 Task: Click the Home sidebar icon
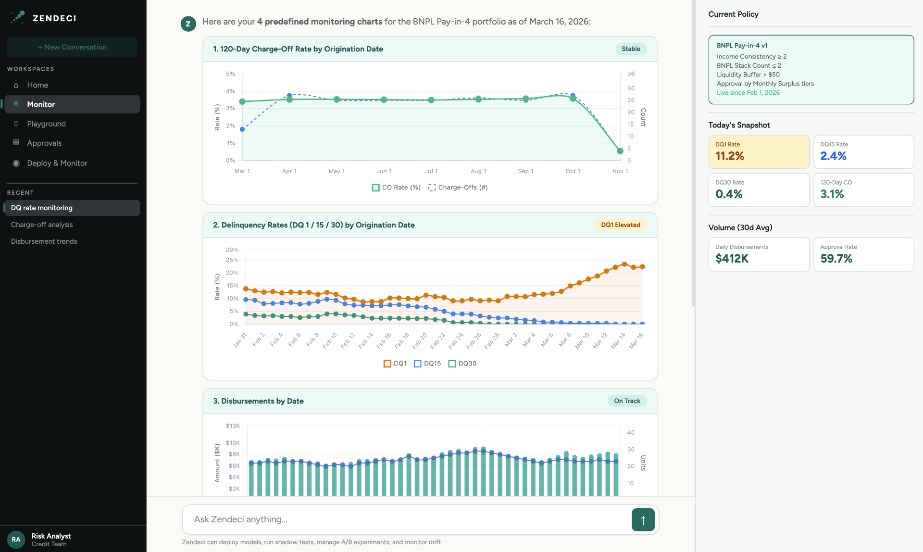[16, 86]
